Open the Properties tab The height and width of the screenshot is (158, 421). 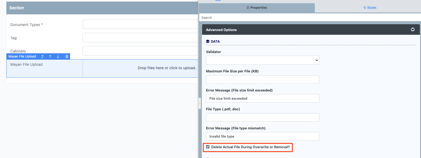(257, 8)
